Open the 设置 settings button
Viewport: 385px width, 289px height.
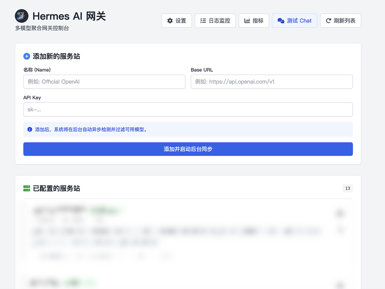[x=177, y=21]
